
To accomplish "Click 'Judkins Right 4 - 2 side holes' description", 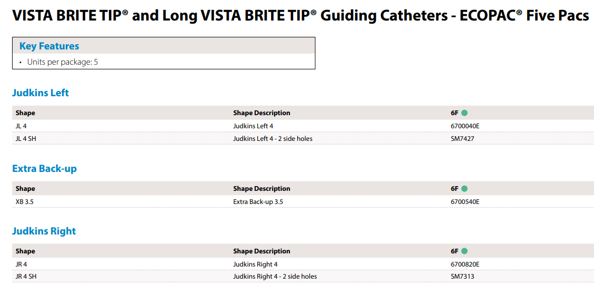I will [x=275, y=277].
